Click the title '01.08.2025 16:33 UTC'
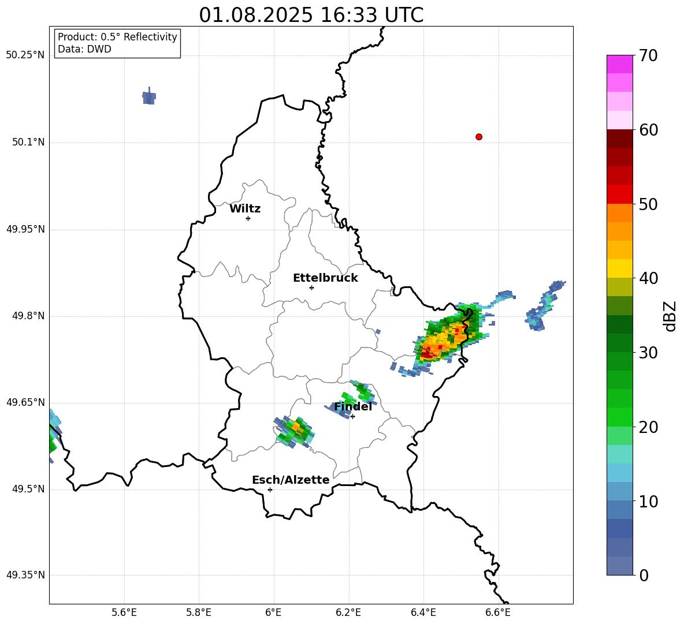The image size is (684, 624). click(x=311, y=15)
